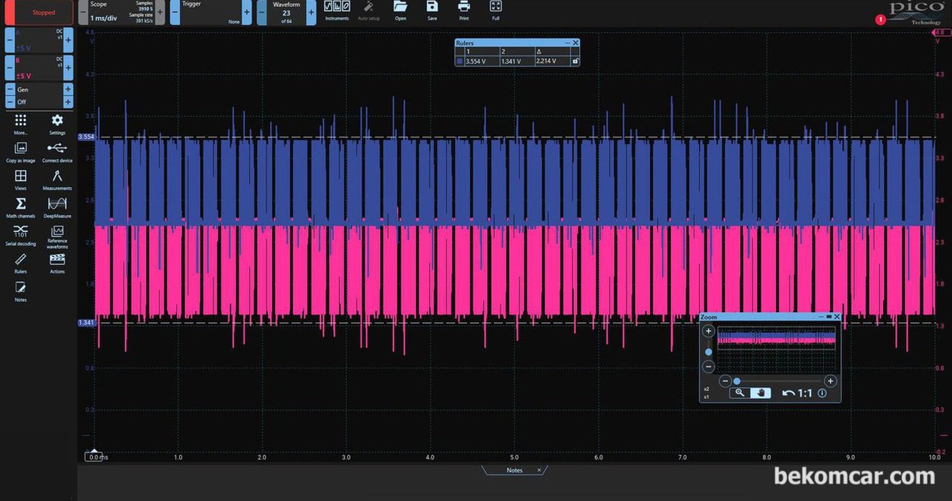Image resolution: width=952 pixels, height=501 pixels.
Task: Open the Math channels tool
Action: (x=20, y=205)
